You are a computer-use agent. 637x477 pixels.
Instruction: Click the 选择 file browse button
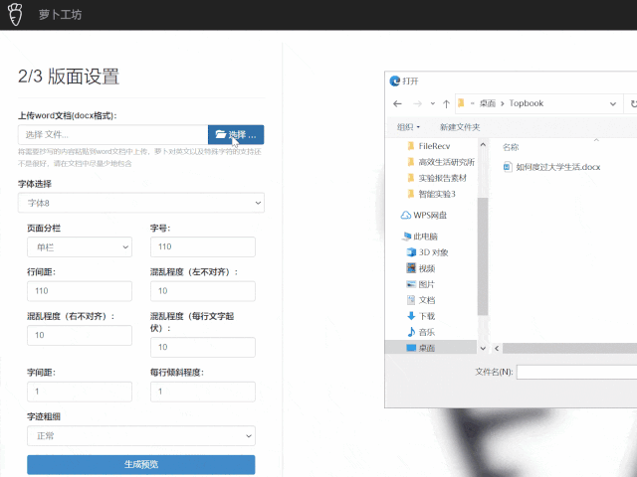(236, 135)
